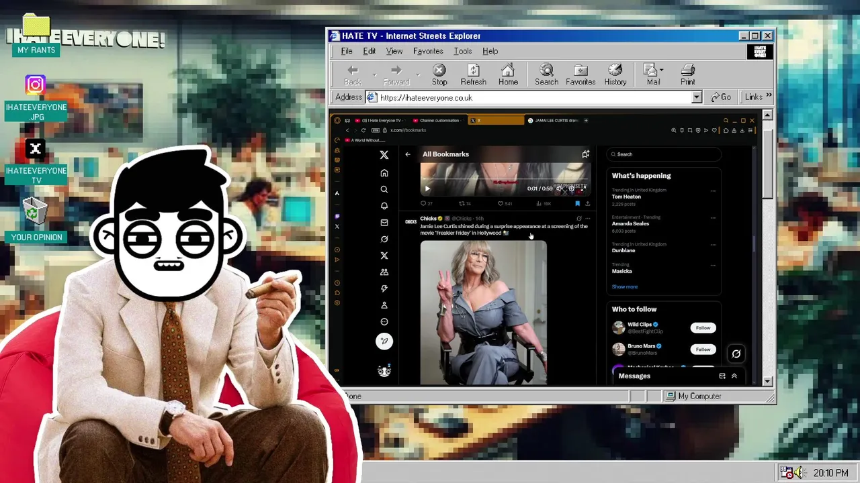
Task: Open the Amanda Seales trending topic
Action: tap(630, 223)
